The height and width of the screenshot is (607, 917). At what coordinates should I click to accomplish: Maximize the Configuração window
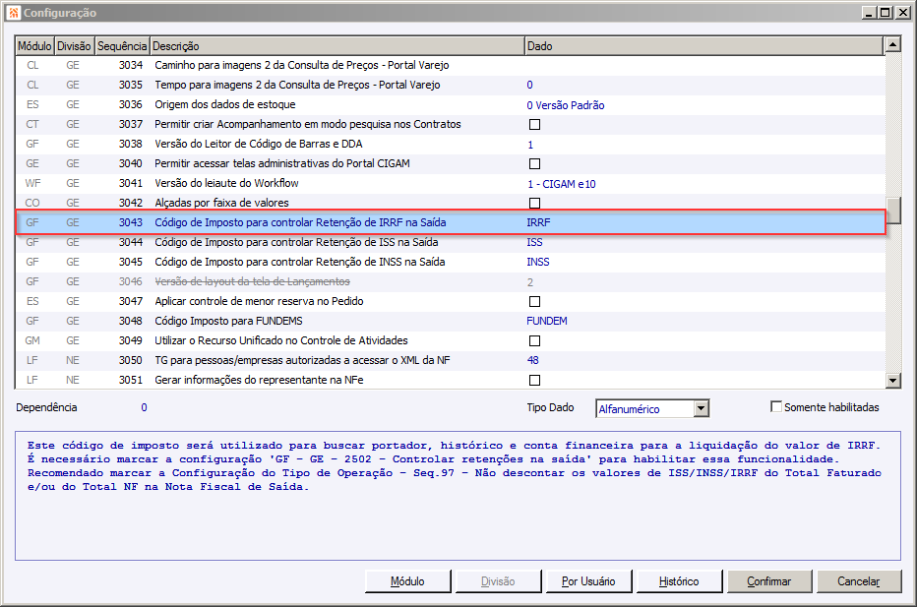pyautogui.click(x=886, y=12)
